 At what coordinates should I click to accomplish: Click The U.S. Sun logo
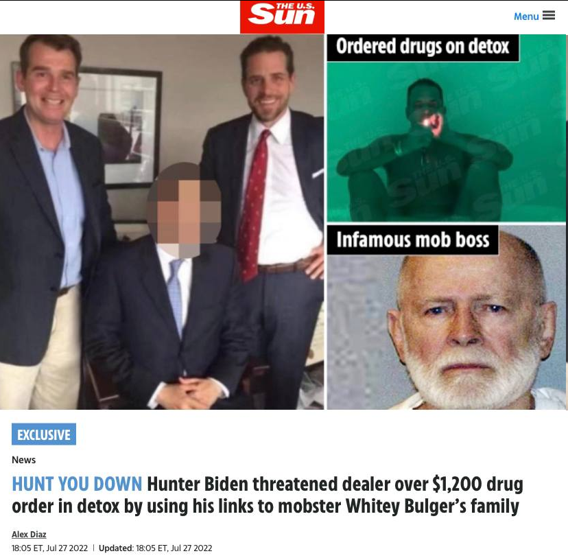click(x=282, y=17)
